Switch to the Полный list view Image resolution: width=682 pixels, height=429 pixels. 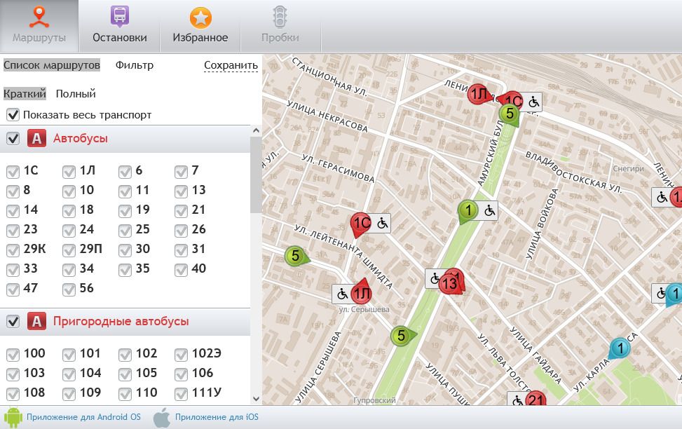tap(76, 93)
